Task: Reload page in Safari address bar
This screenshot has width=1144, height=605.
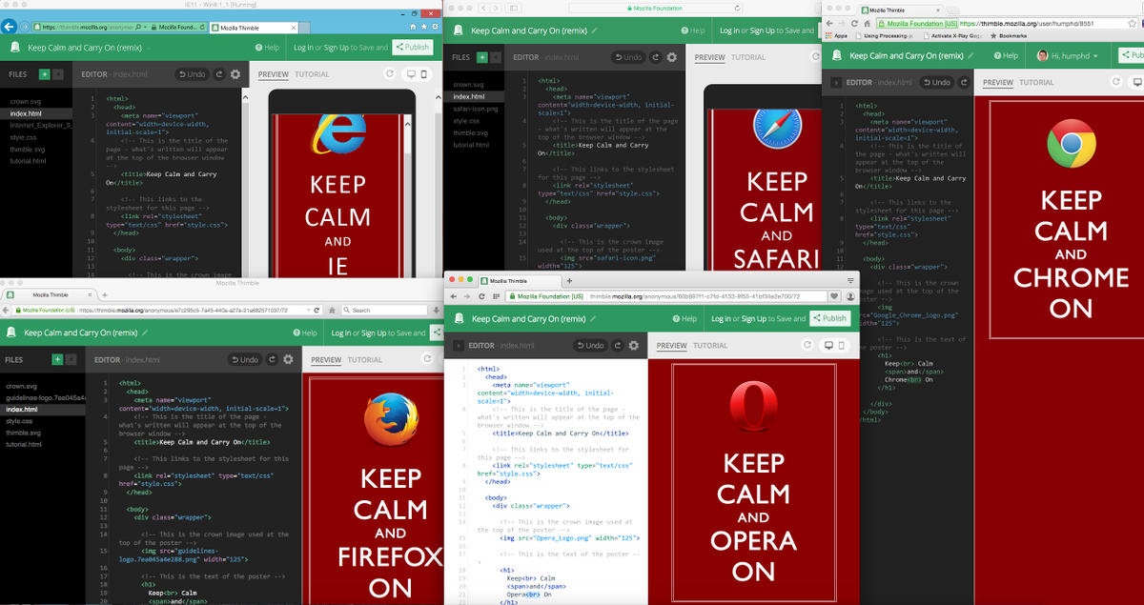Action: click(737, 8)
